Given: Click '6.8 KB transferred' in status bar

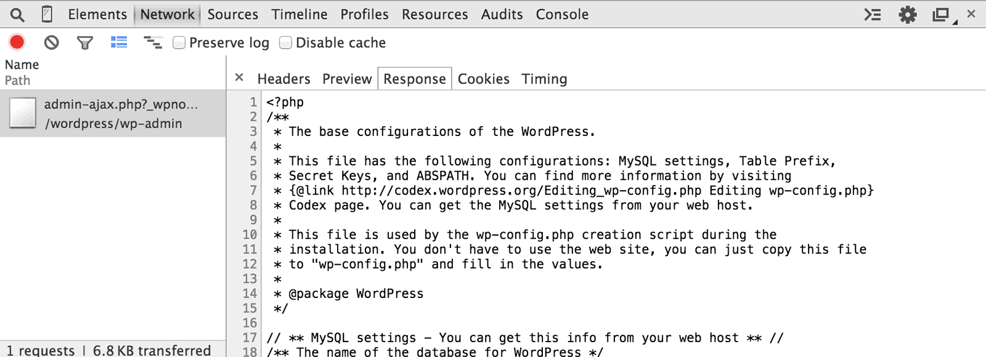Looking at the screenshot, I should pos(152,350).
